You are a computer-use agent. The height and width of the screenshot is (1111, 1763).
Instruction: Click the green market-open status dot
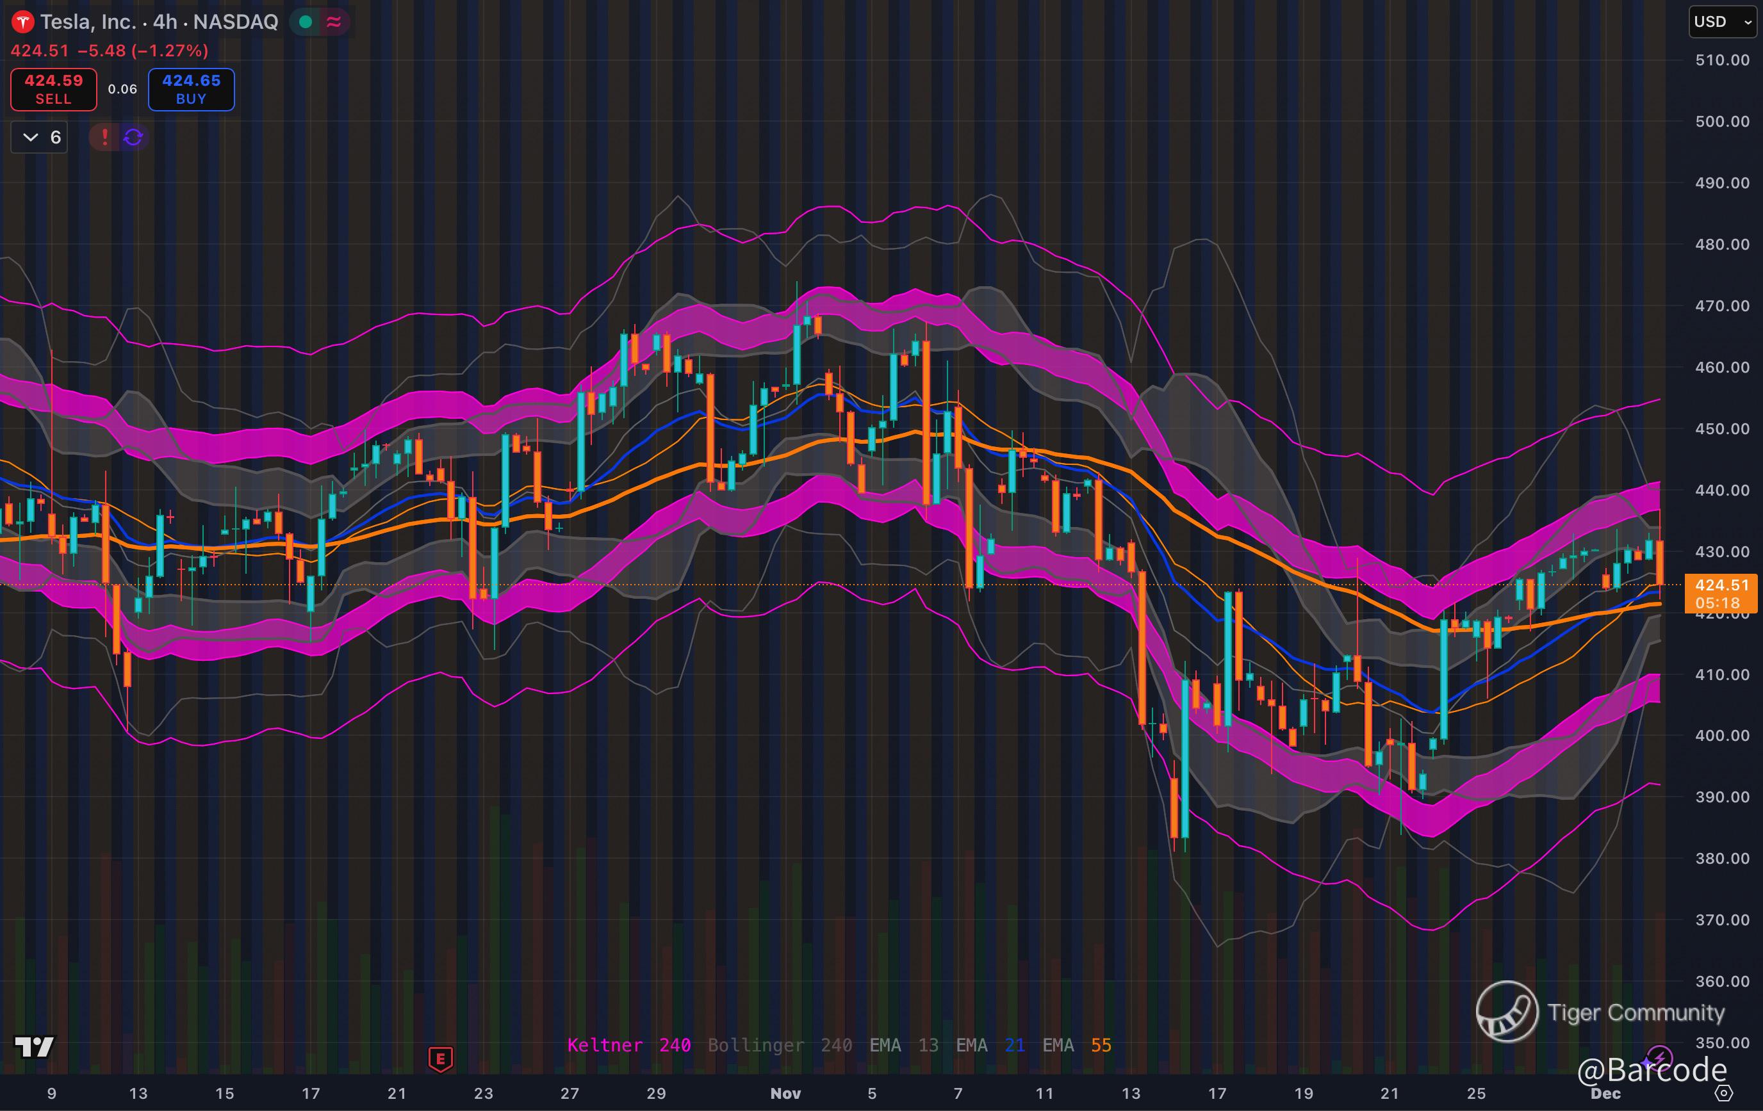pos(306,22)
